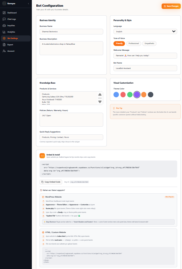182x269 pixels.
Task: Click the Policies text area with 24/7 Open
Action: point(71,120)
